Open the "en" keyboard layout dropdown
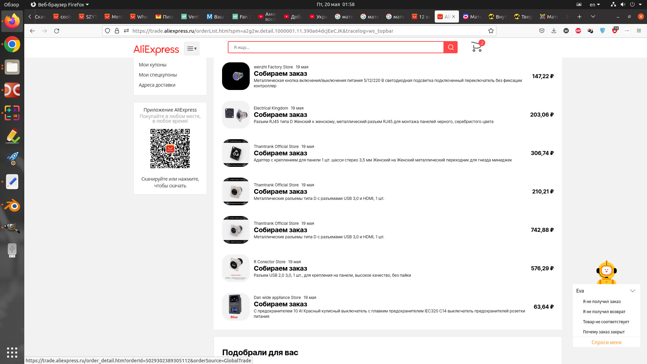Screen dimensions: 647x364 click(x=595, y=4)
